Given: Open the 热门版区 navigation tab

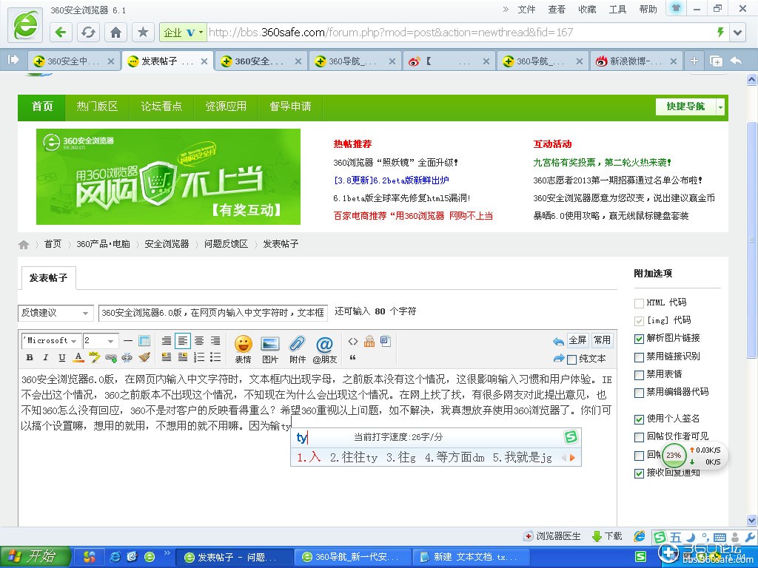Looking at the screenshot, I should pos(97,106).
